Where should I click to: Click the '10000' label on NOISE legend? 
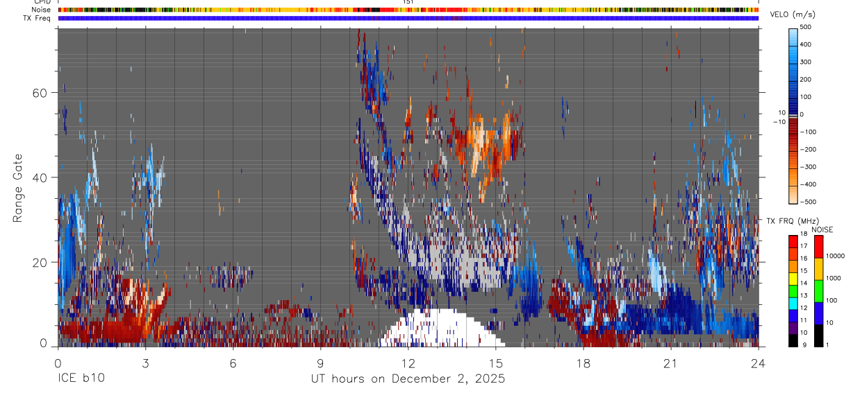pyautogui.click(x=836, y=256)
